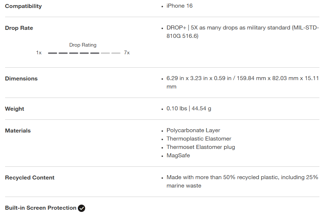Click the Dimensions heading
The image size is (326, 217).
pyautogui.click(x=21, y=79)
